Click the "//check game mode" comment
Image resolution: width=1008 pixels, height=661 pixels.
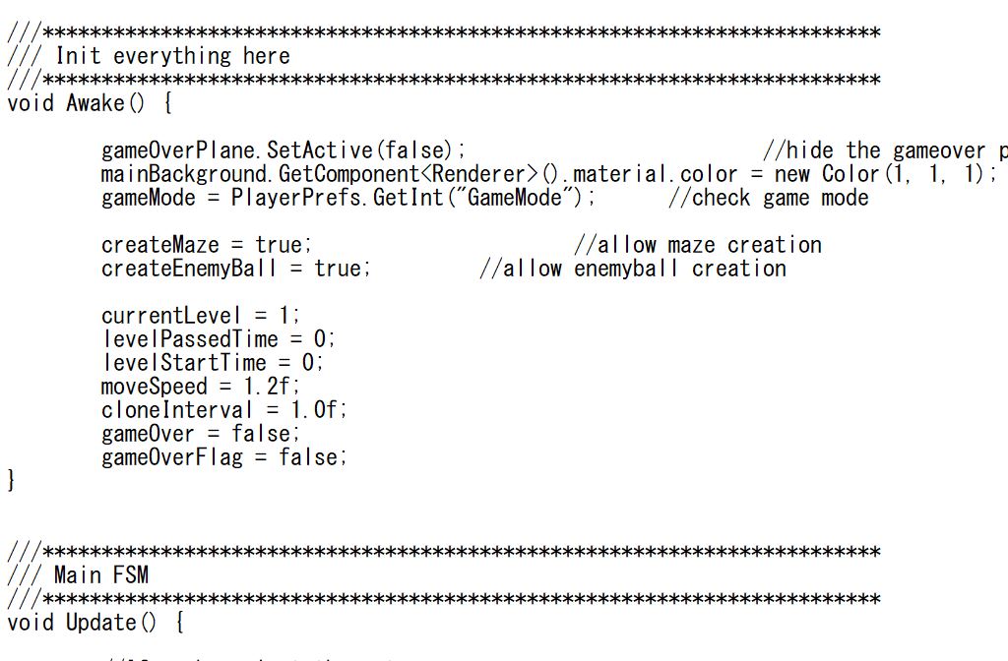769,198
